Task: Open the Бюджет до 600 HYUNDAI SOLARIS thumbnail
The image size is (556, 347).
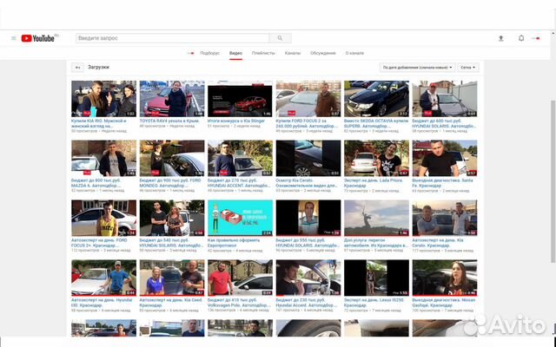Action: (445, 99)
